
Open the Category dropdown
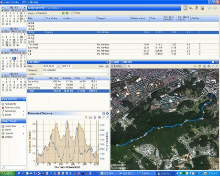108,70
